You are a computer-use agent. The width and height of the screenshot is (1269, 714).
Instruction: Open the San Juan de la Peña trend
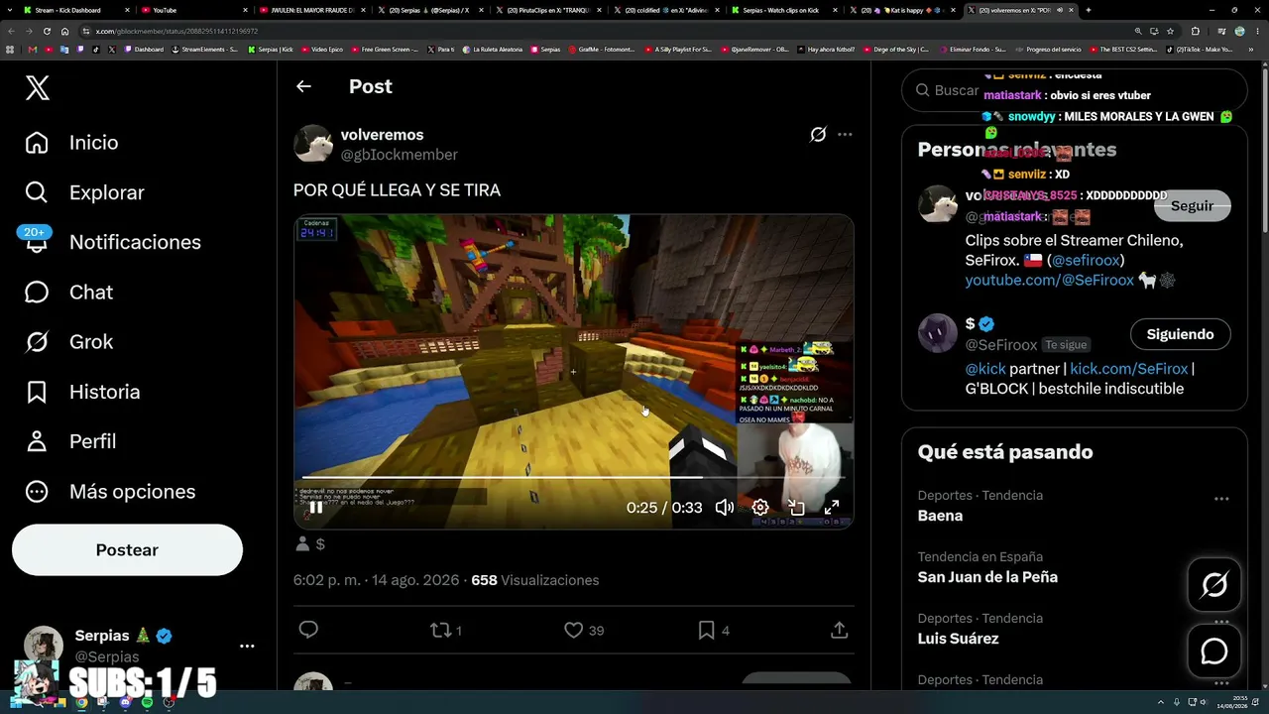(987, 577)
